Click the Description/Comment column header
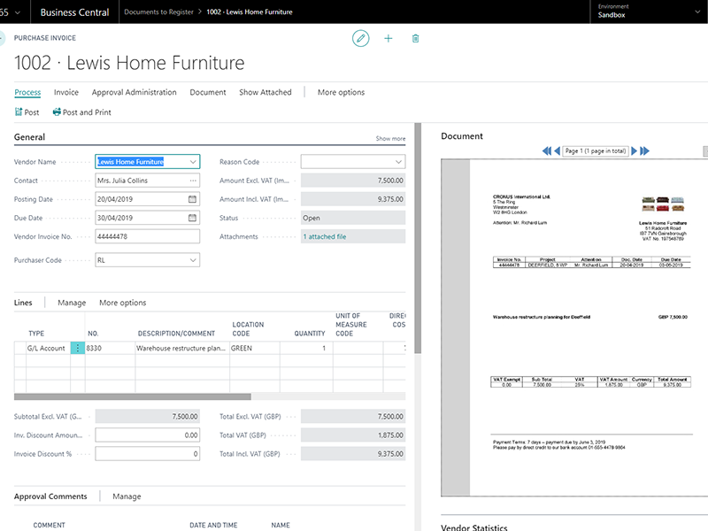 click(176, 334)
